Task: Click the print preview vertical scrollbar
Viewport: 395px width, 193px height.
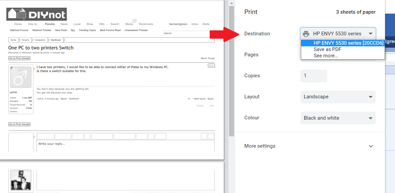Action: [231, 67]
